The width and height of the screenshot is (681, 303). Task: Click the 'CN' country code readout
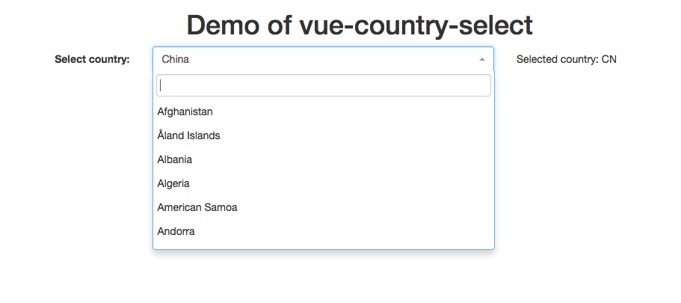click(x=609, y=59)
